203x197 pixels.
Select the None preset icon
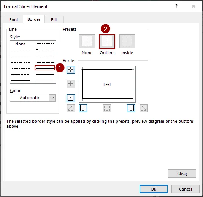tap(87, 41)
